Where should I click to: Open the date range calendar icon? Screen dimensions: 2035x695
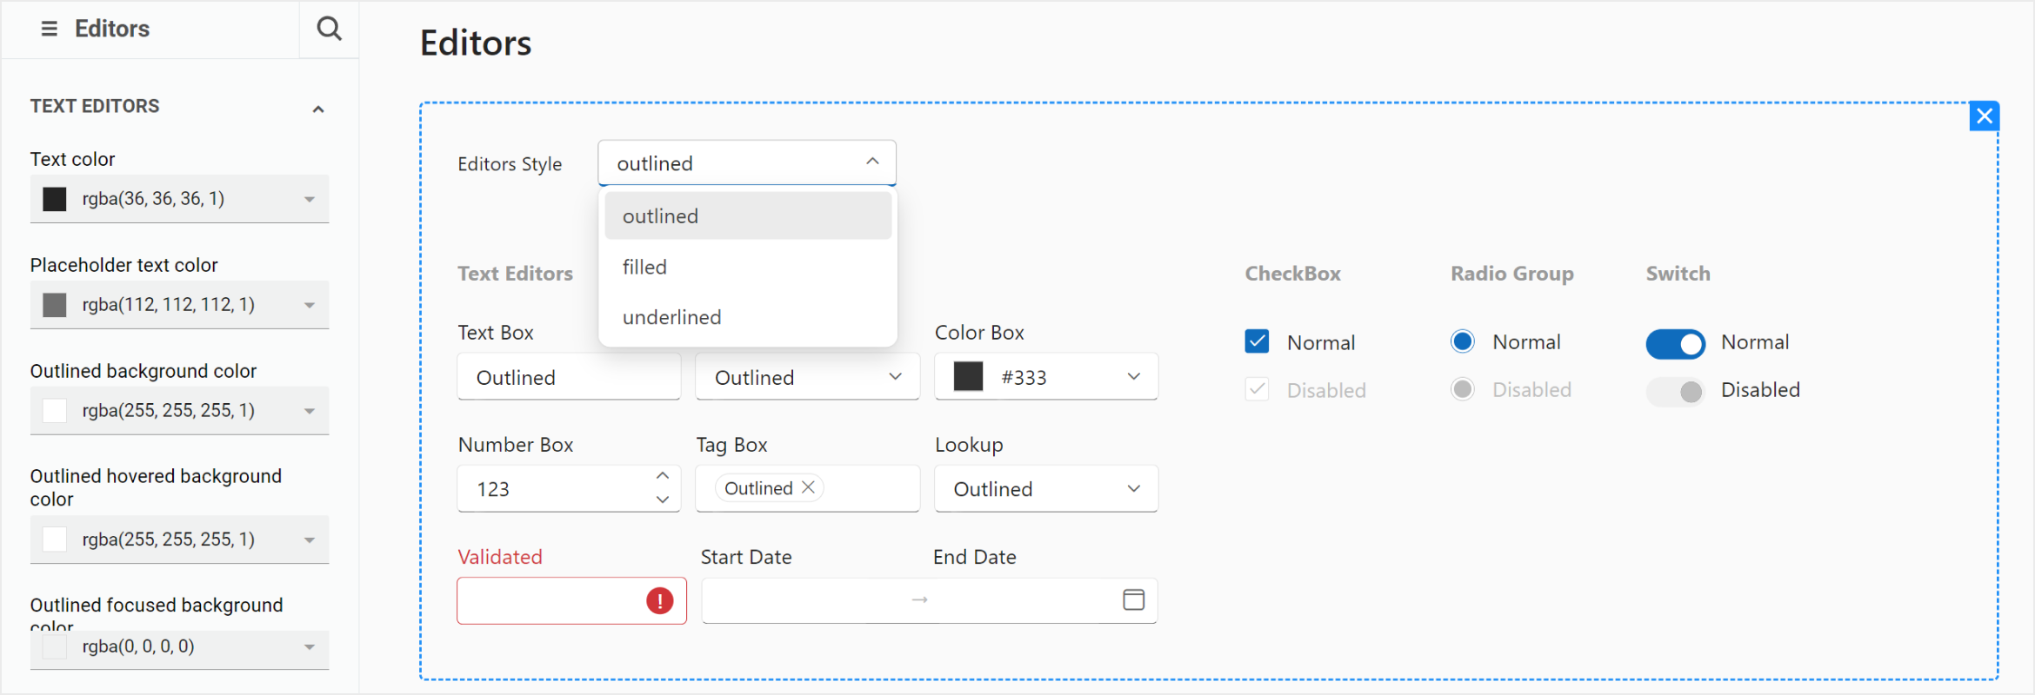pyautogui.click(x=1133, y=599)
